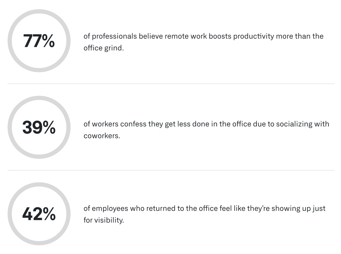Select the word "coworkers."

102,136
